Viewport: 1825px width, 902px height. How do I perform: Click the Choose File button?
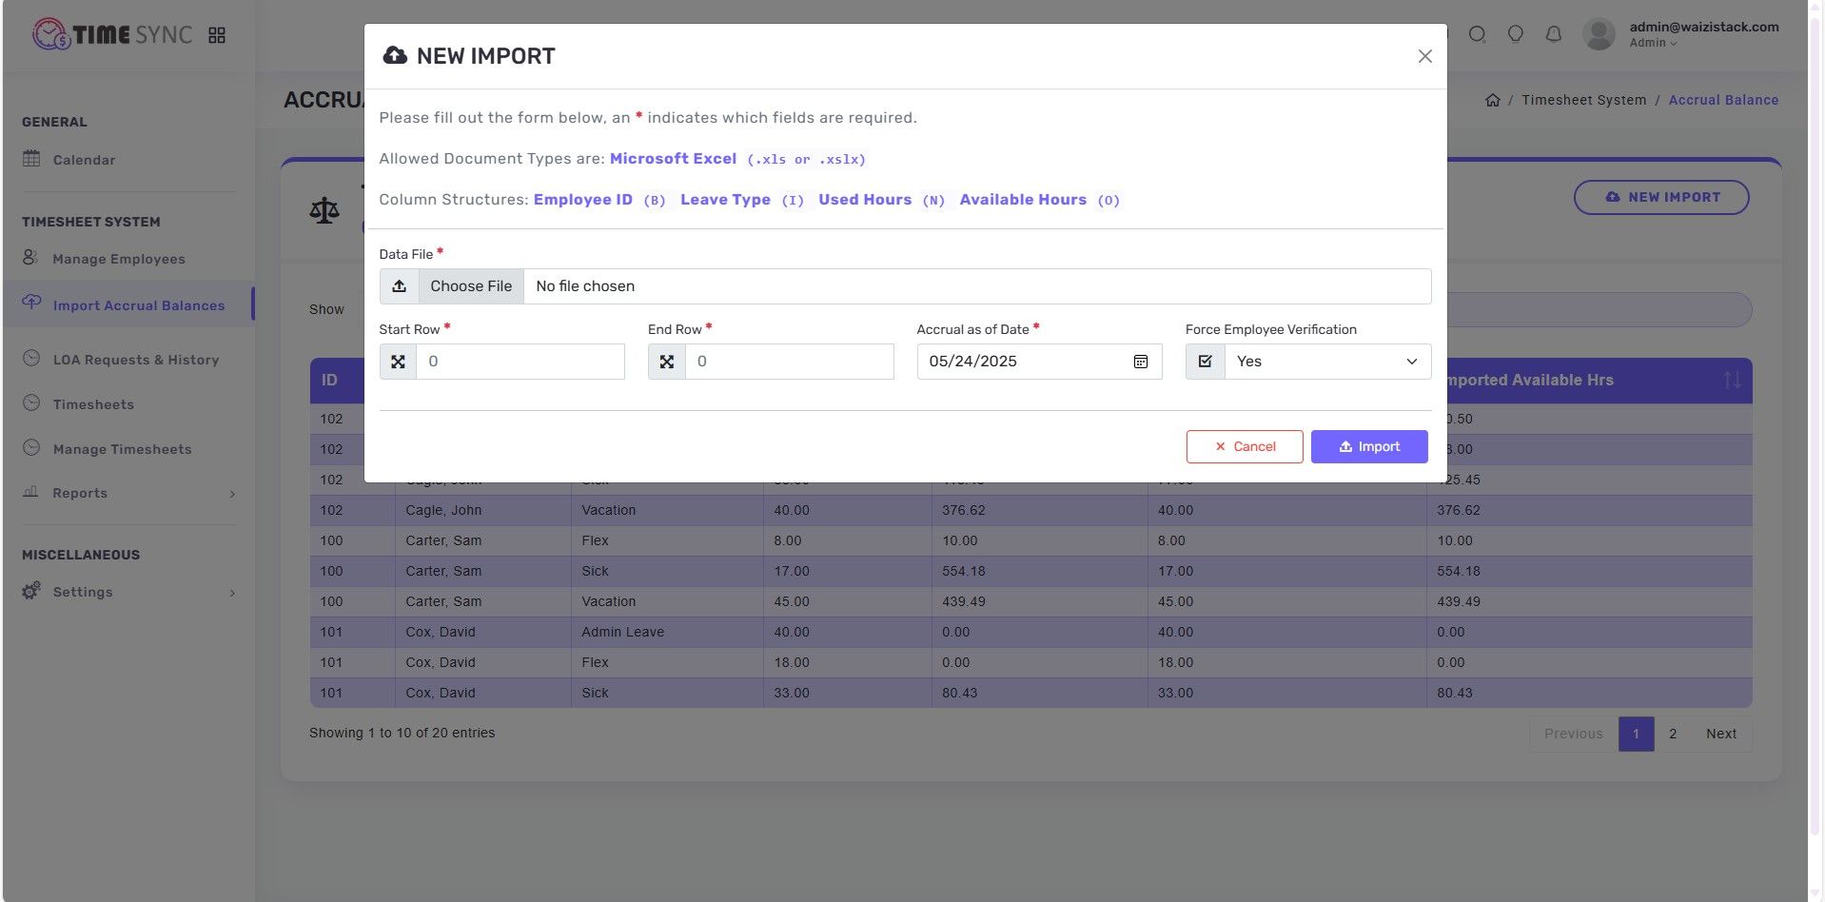click(x=470, y=286)
